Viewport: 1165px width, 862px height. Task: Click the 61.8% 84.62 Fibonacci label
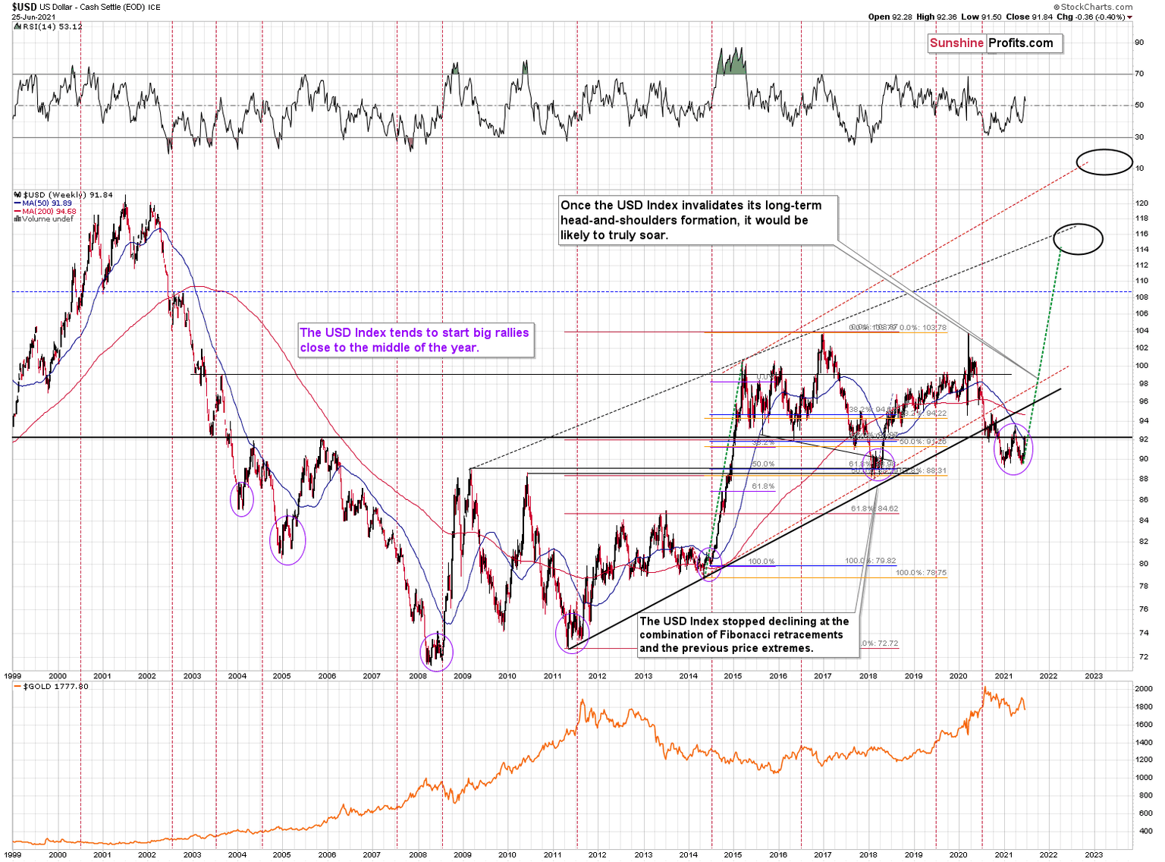coord(875,508)
